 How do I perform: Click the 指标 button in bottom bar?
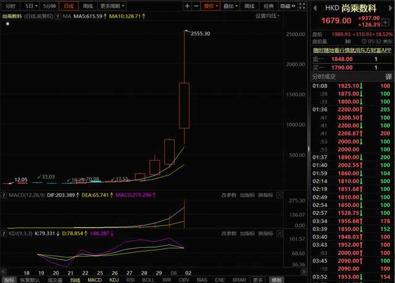(x=9, y=280)
